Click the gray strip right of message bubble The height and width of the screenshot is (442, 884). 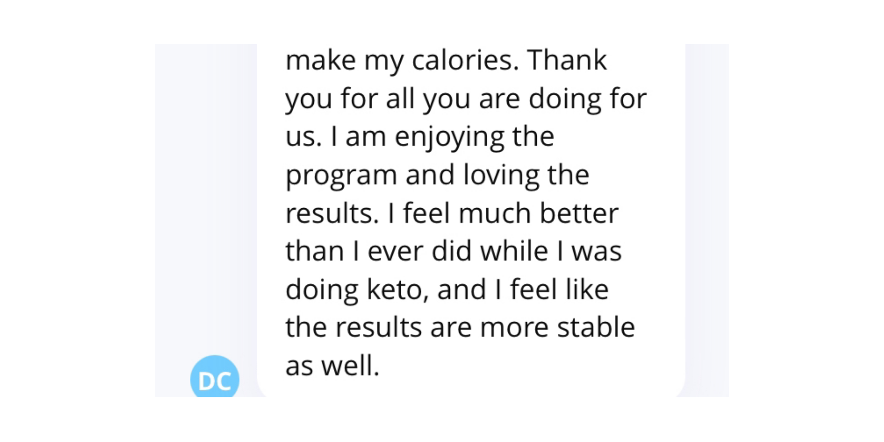(x=707, y=220)
